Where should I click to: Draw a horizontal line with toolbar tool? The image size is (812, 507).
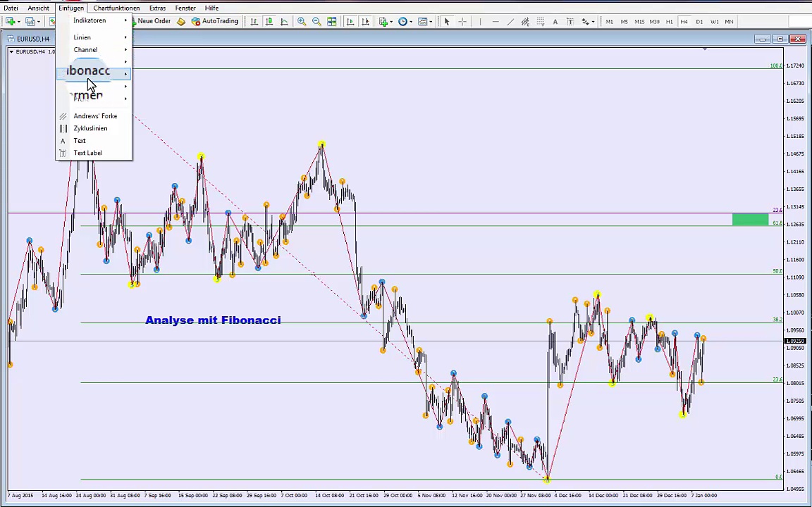pyautogui.click(x=495, y=22)
